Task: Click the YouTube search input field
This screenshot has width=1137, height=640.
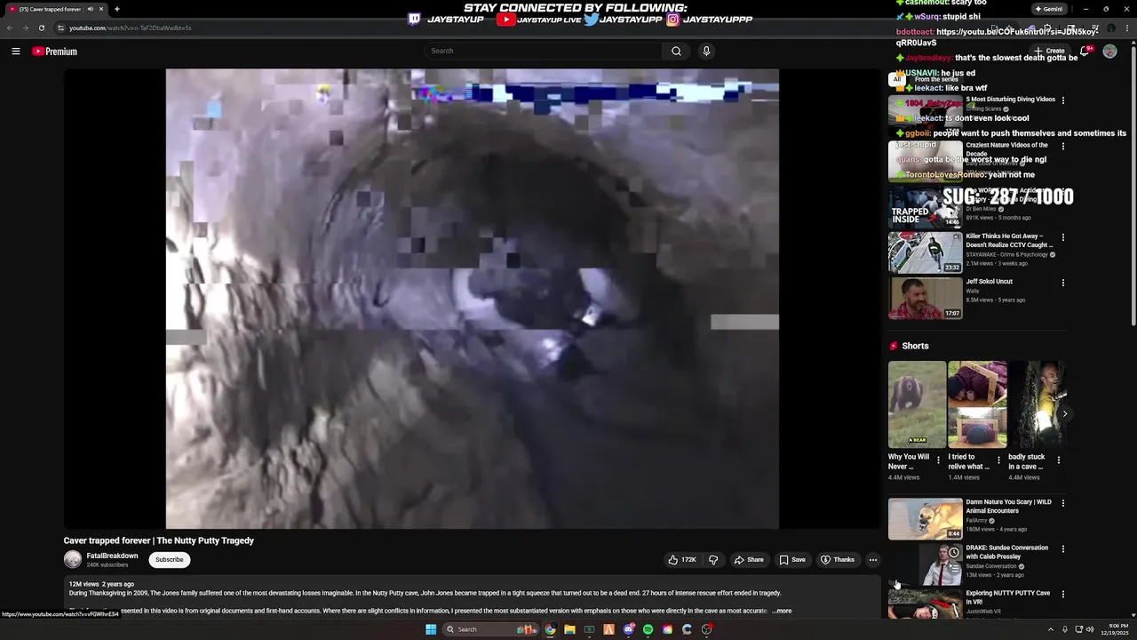Action: pyautogui.click(x=544, y=51)
